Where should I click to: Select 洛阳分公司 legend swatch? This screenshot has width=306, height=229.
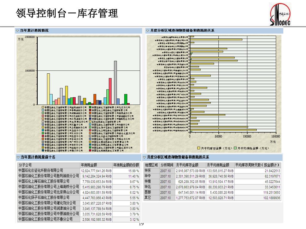pos(43,148)
